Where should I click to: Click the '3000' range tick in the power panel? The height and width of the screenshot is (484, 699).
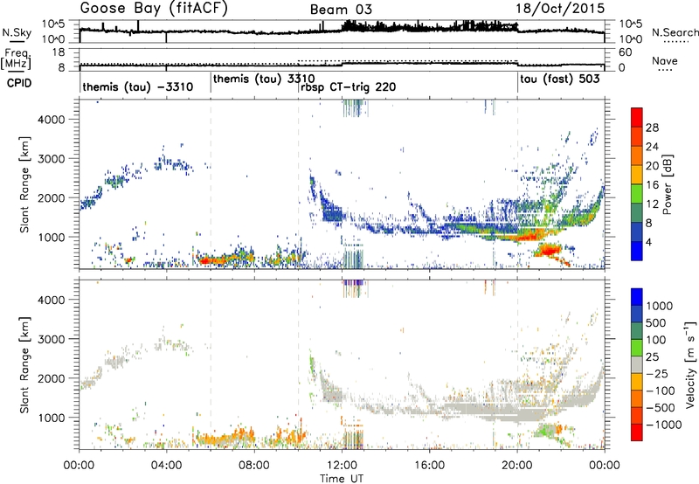point(51,159)
